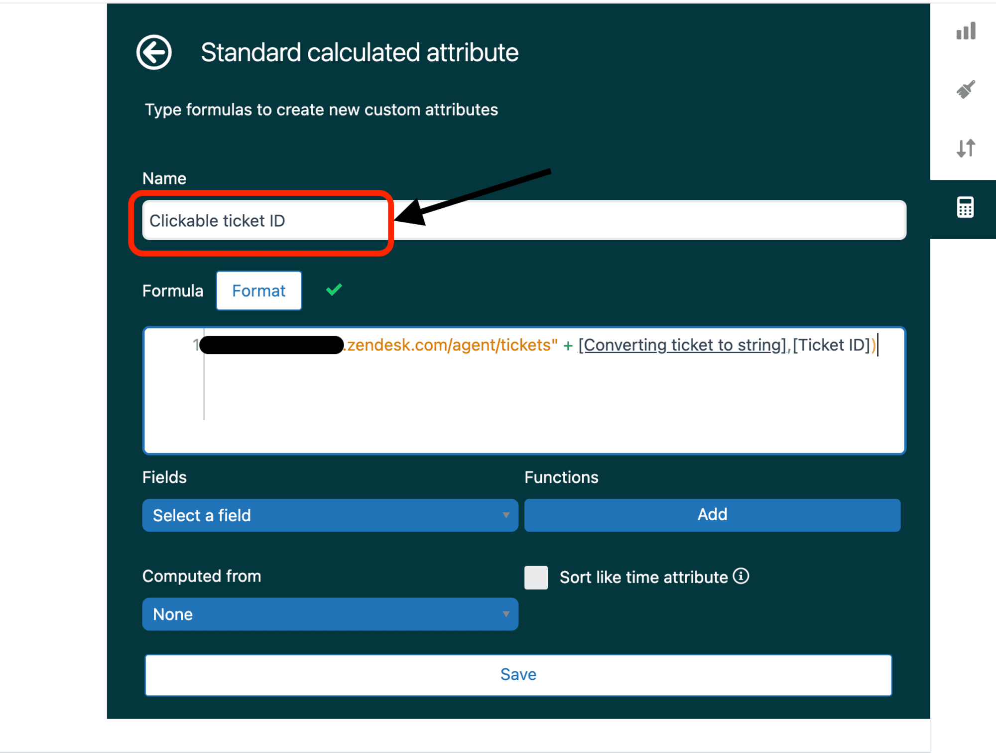
Task: Click the Format button beside Formula
Action: pyautogui.click(x=259, y=291)
